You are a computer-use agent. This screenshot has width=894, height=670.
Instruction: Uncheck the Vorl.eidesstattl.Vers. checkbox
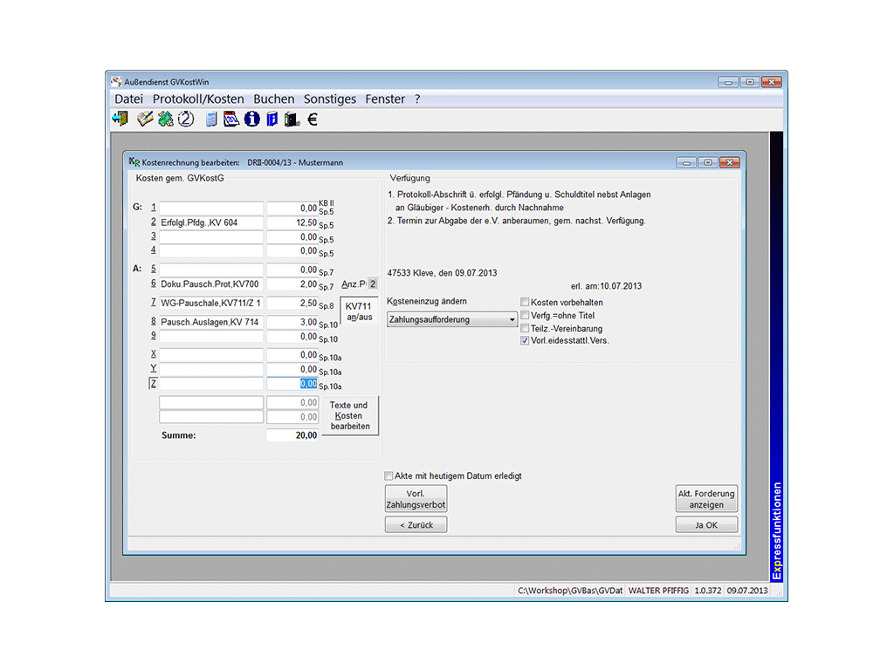tap(525, 341)
